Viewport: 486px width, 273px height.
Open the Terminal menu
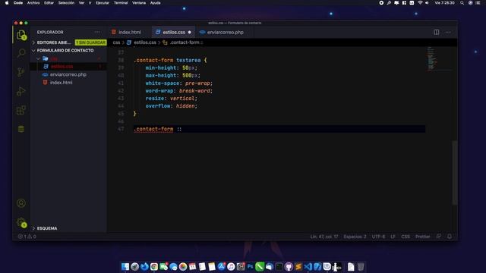coord(121,3)
